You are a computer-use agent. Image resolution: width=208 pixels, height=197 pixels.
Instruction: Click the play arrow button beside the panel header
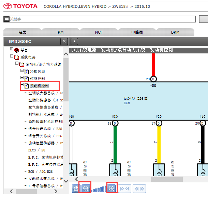tap(74, 42)
